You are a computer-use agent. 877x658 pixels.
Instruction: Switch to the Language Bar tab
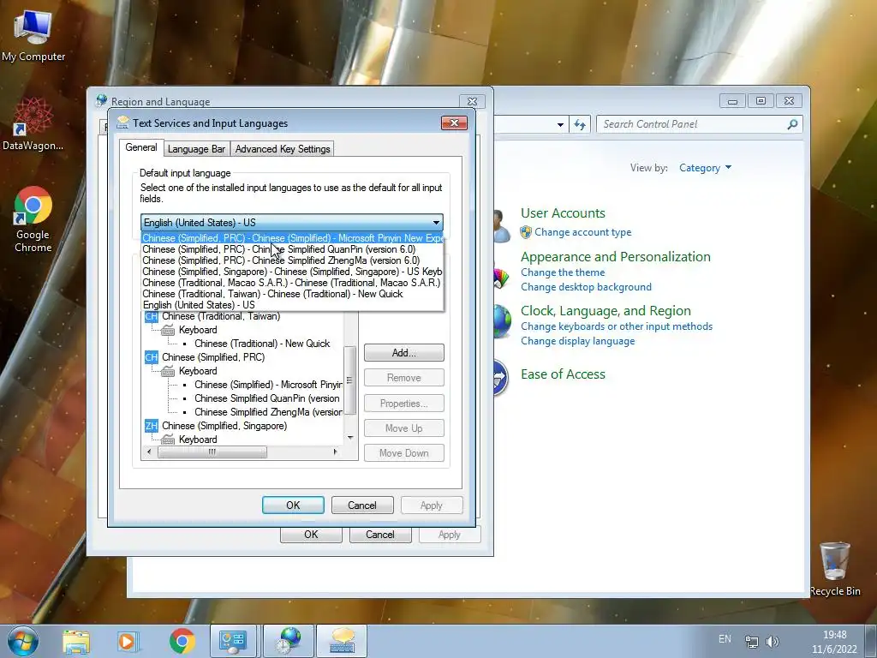pyautogui.click(x=196, y=149)
